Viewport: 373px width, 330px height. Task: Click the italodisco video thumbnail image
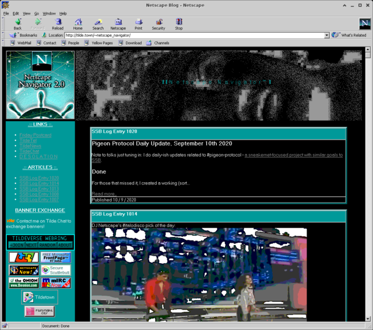(x=199, y=275)
